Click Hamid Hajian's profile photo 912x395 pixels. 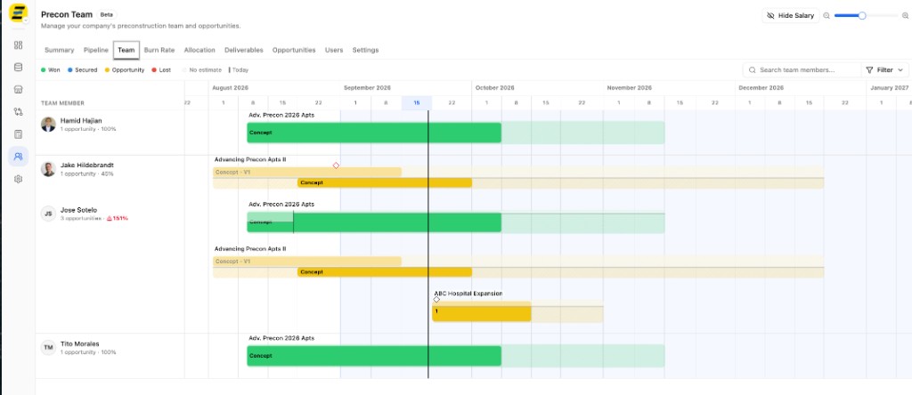(48, 124)
